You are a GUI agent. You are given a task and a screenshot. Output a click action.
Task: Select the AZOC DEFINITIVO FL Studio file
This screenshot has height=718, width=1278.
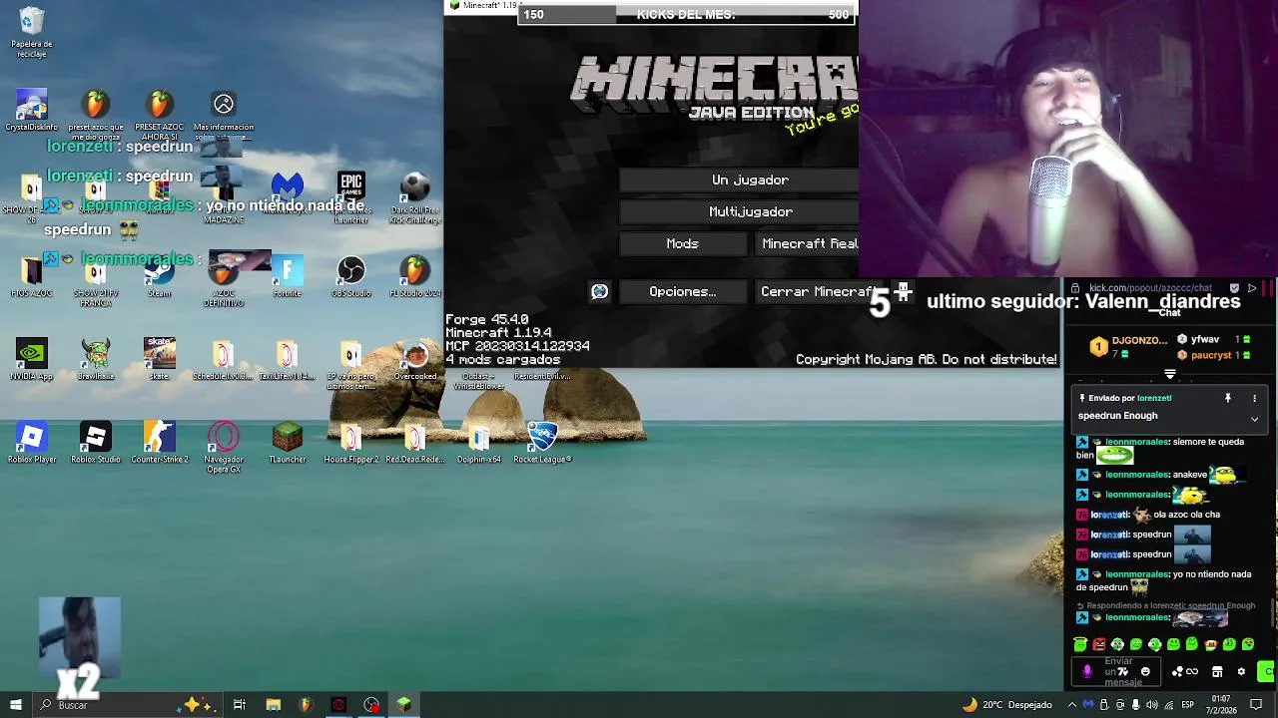click(224, 281)
